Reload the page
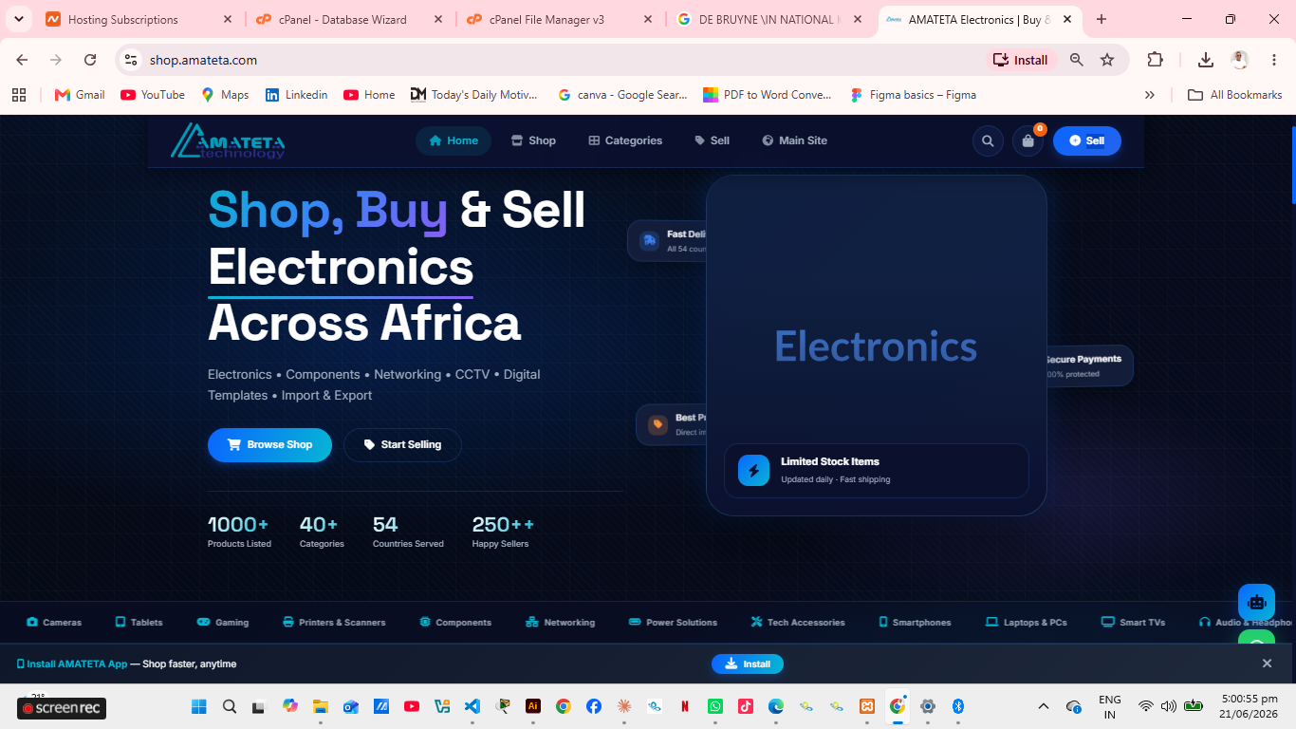 coord(90,60)
